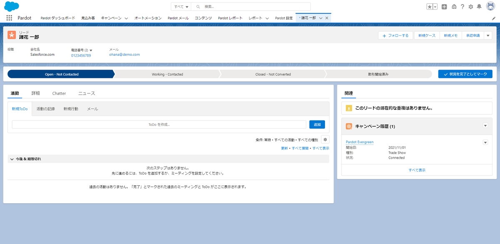Open the ohana@demo.com email link
Viewport: 500px width, 244px height.
point(125,55)
